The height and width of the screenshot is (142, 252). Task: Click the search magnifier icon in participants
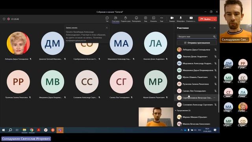(x=214, y=37)
